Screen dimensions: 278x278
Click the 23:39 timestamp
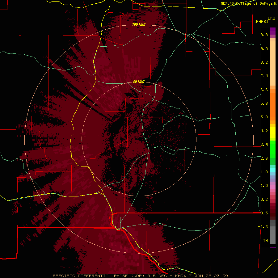221,276
